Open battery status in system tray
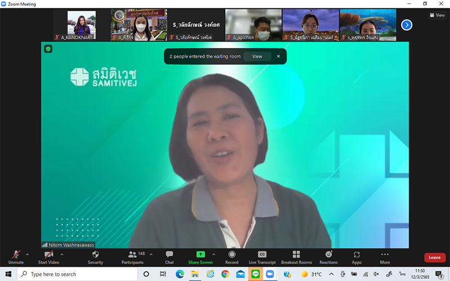The width and height of the screenshot is (450, 281). tap(354, 274)
